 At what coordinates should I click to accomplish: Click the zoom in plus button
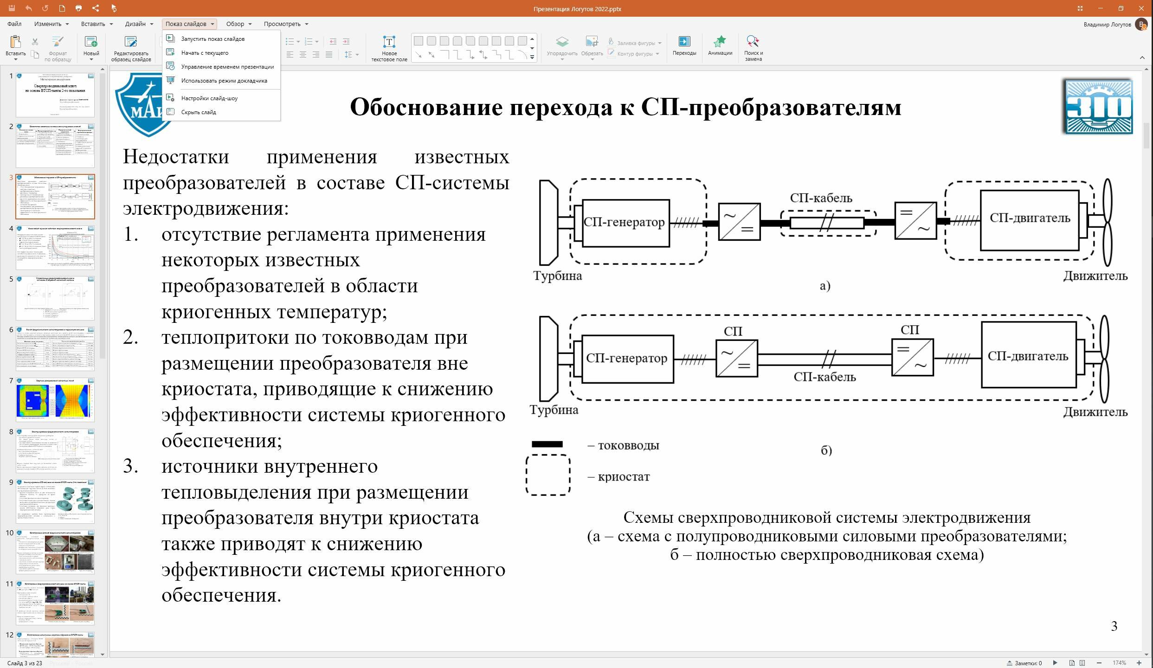pyautogui.click(x=1139, y=663)
